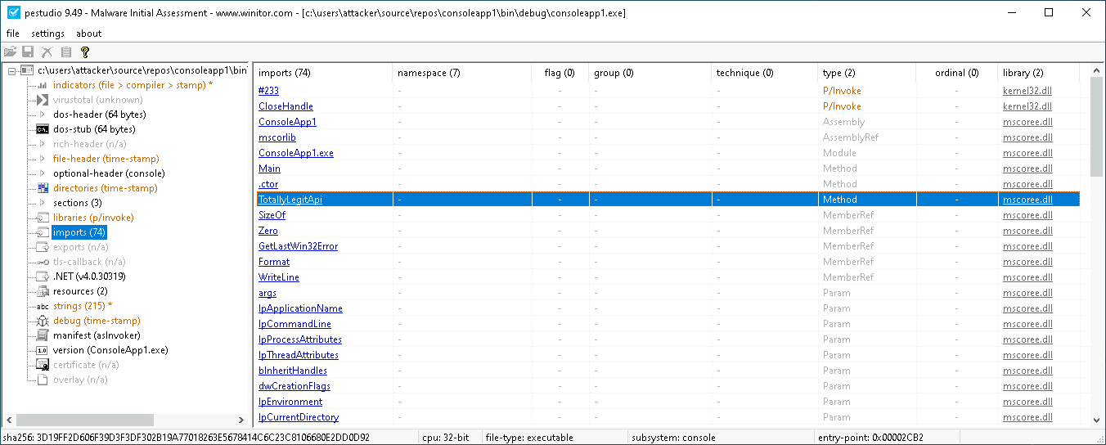The width and height of the screenshot is (1106, 445).
Task: Click the GetLastWin32Error import link
Action: click(x=298, y=246)
